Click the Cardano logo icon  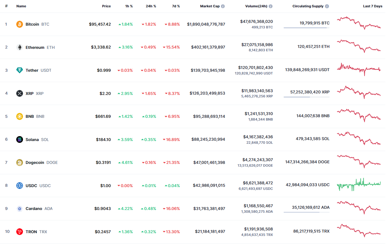20,208
